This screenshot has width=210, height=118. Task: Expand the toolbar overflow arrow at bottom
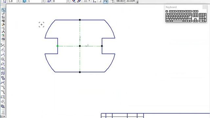[x=4, y=117]
